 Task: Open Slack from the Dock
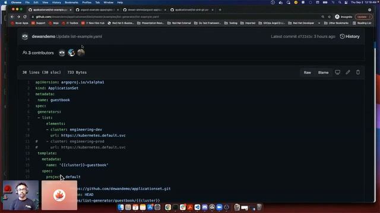point(183,207)
